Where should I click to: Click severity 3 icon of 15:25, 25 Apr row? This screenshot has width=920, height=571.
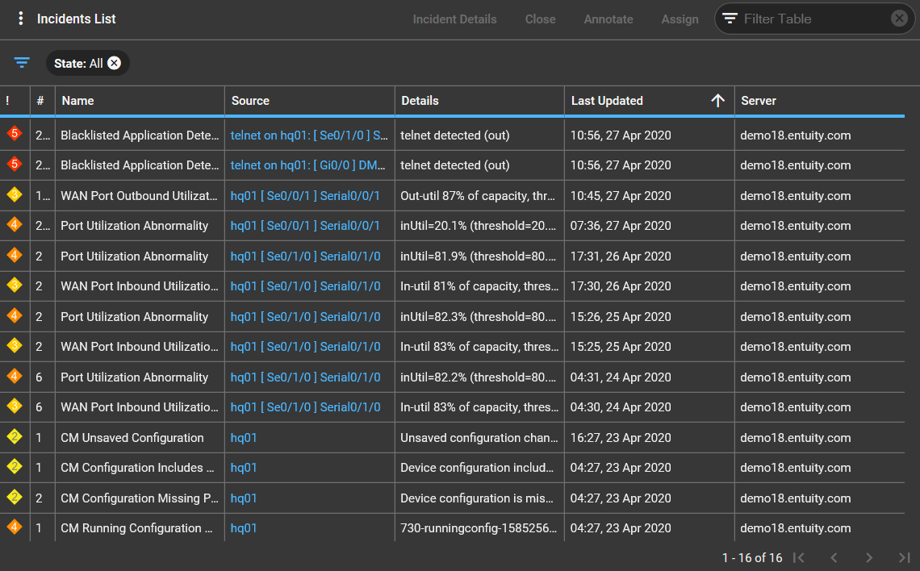15,345
